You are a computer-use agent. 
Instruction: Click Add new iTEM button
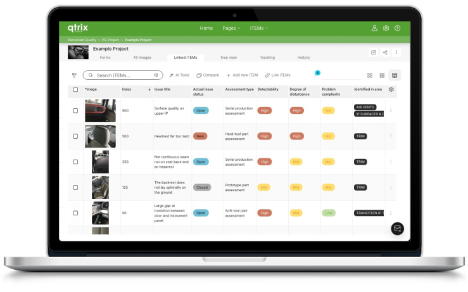pyautogui.click(x=241, y=75)
